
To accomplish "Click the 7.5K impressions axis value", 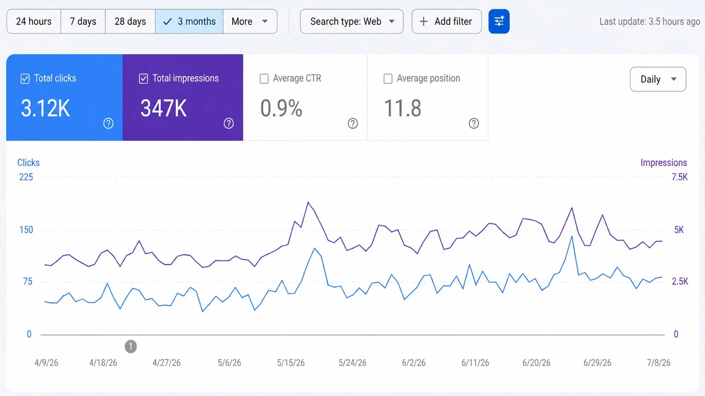I will 679,177.
